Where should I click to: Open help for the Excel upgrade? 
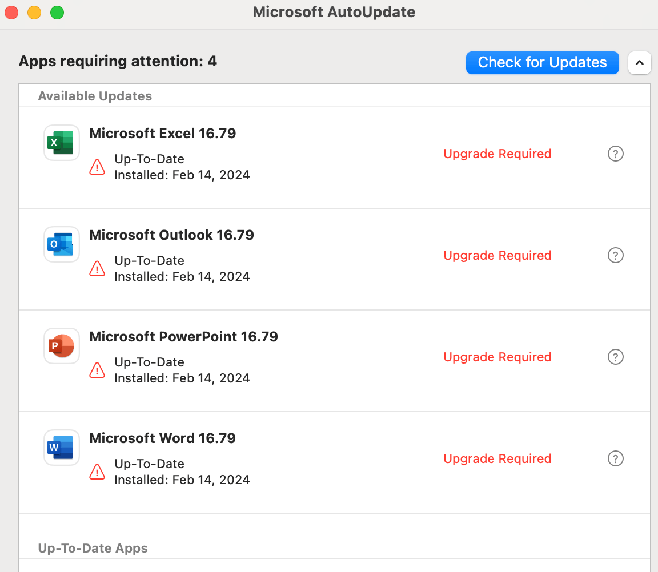point(616,154)
